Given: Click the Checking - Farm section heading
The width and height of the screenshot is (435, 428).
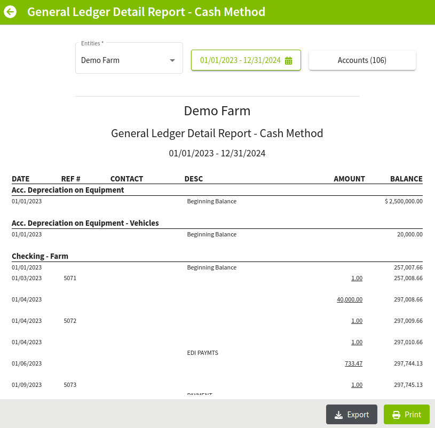Looking at the screenshot, I should [40, 256].
